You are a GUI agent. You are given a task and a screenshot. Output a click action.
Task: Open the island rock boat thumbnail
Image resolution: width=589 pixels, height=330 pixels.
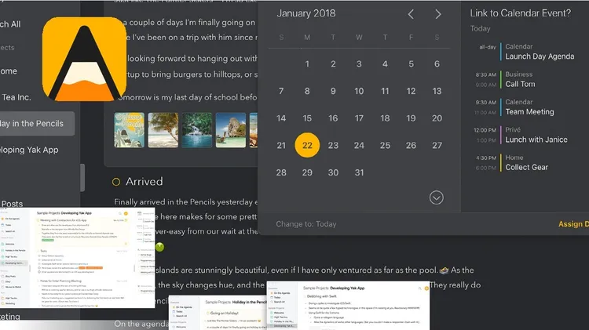pyautogui.click(x=231, y=130)
